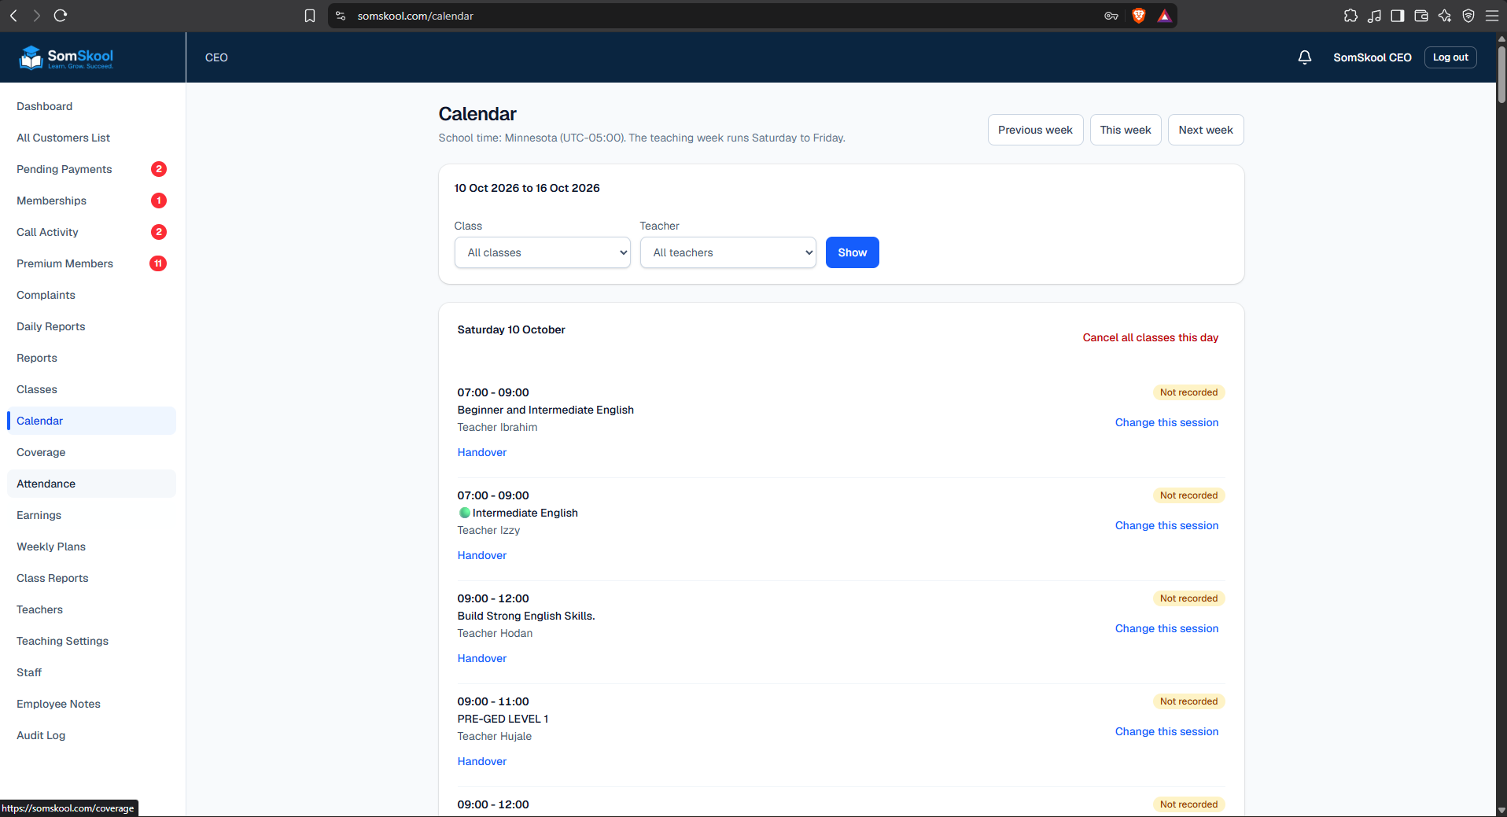
Task: Open Teaching Settings in the sidebar
Action: point(91,641)
